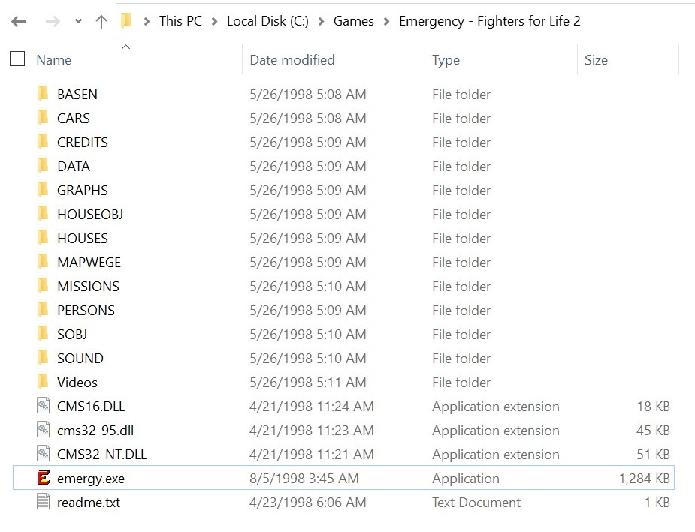Open the recent locations dropdown arrow
The width and height of the screenshot is (695, 532).
[x=78, y=21]
